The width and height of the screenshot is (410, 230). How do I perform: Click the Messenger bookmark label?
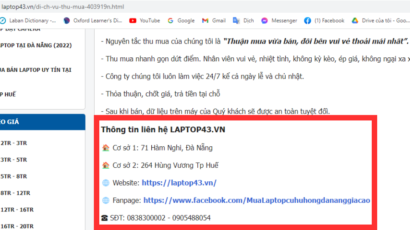[x=284, y=20]
